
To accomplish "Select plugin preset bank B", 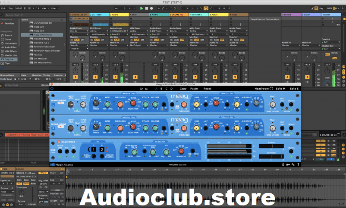I will (x=161, y=89).
